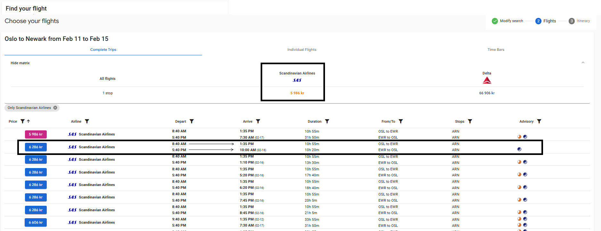The image size is (601, 231).
Task: Select the 6 606 kr price button
Action: click(x=36, y=222)
